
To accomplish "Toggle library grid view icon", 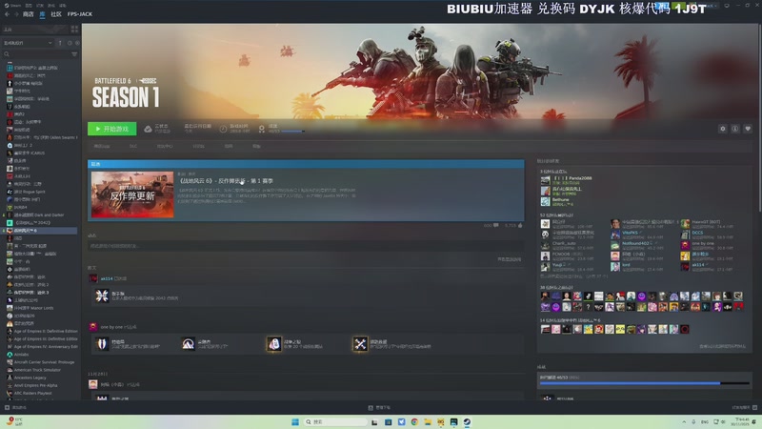I will coord(74,30).
